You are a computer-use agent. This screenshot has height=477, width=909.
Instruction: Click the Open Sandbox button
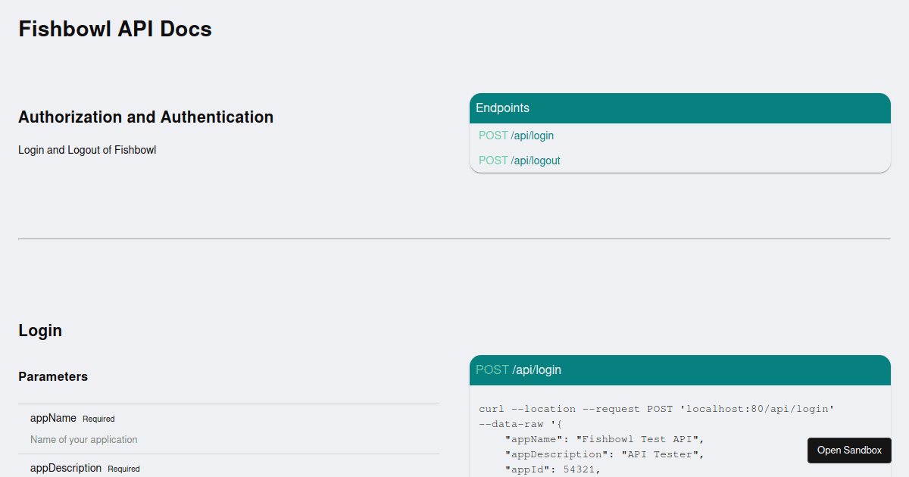coord(849,450)
